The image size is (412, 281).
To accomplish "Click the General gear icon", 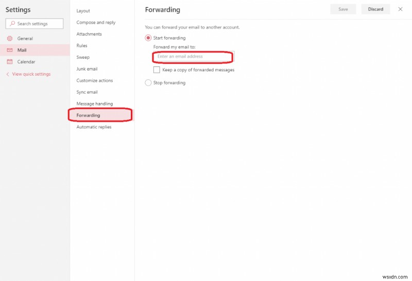I will (x=10, y=39).
